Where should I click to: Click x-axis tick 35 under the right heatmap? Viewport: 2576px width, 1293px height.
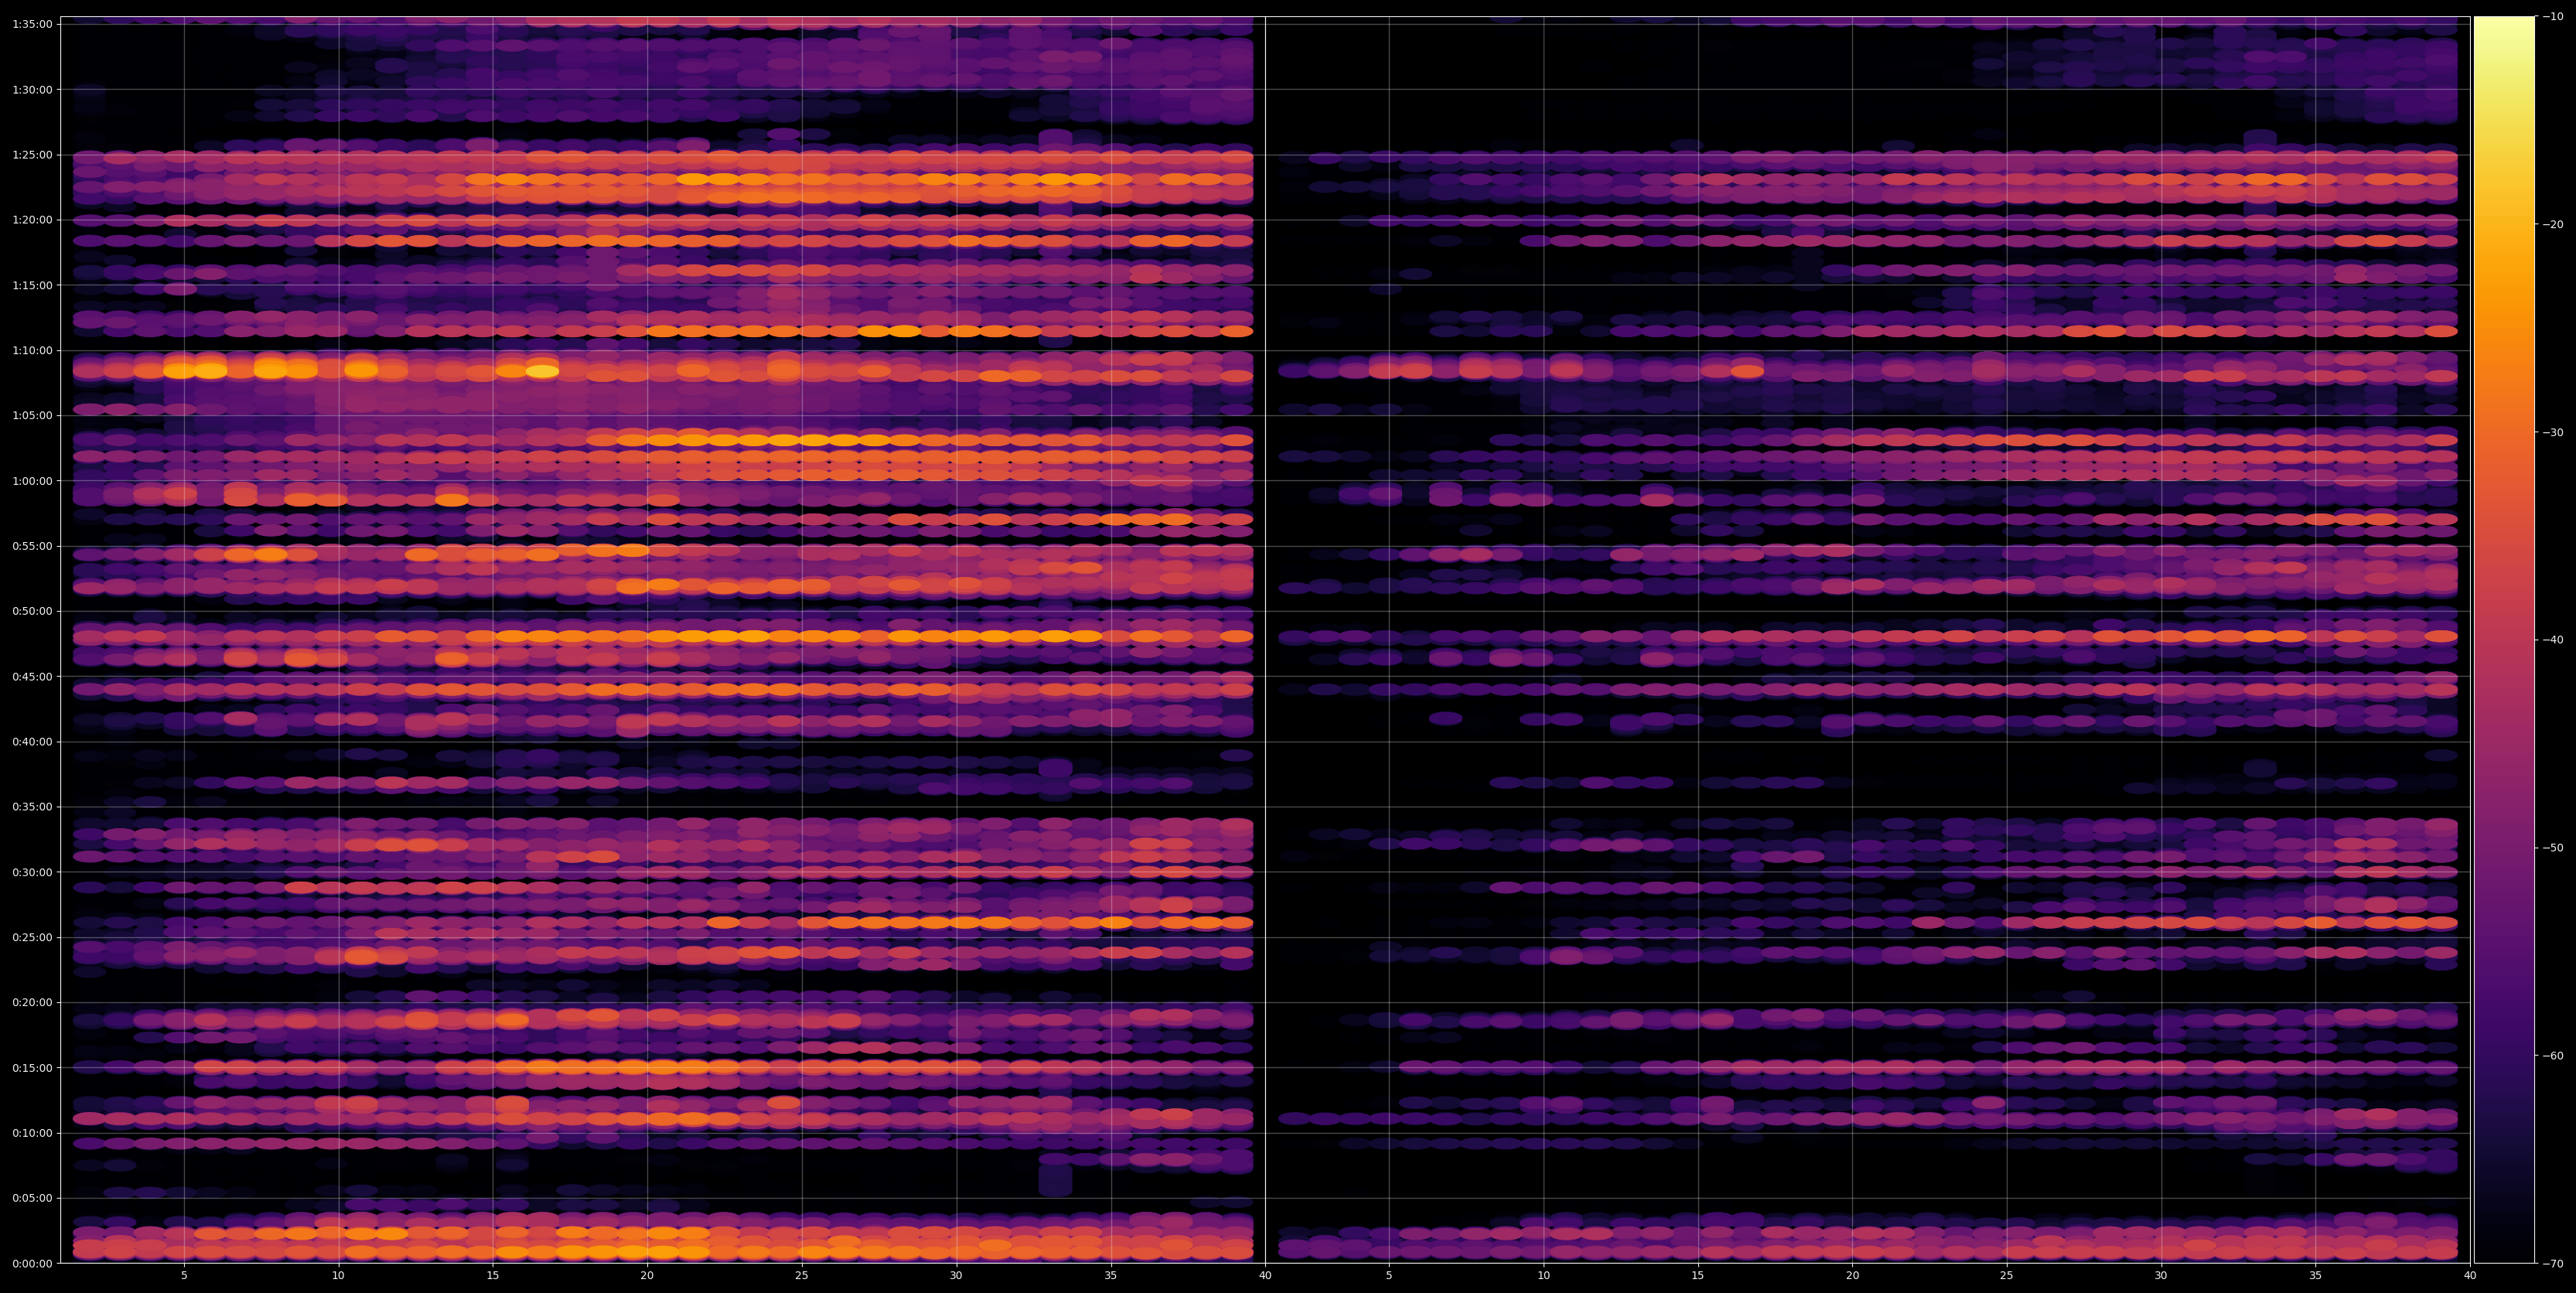pos(2316,1275)
